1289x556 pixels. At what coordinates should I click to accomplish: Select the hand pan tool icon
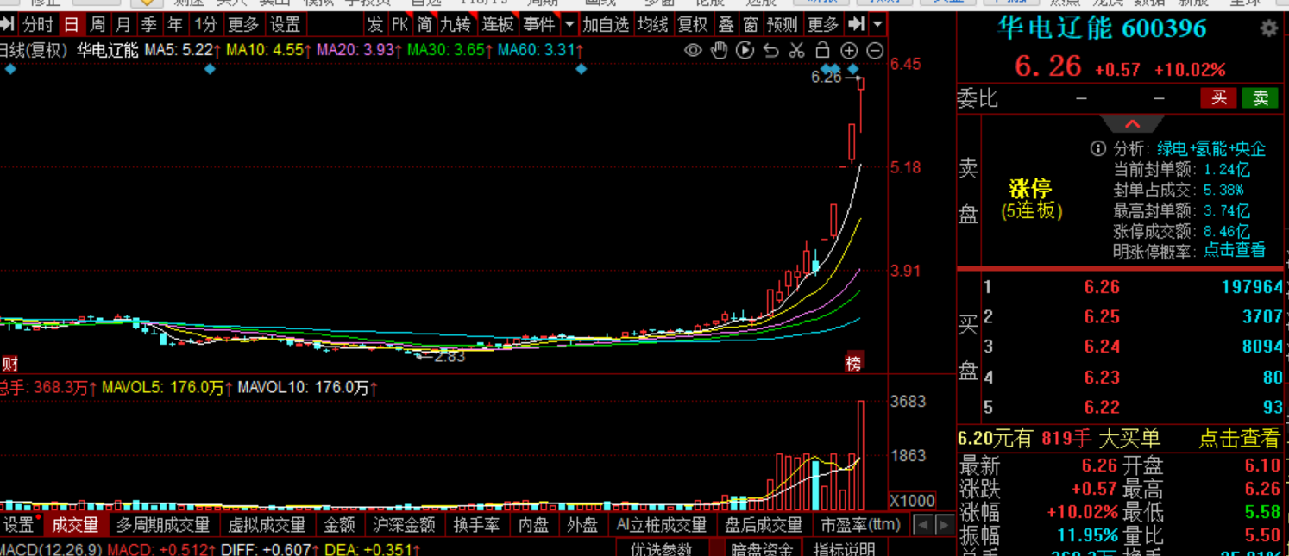click(719, 51)
